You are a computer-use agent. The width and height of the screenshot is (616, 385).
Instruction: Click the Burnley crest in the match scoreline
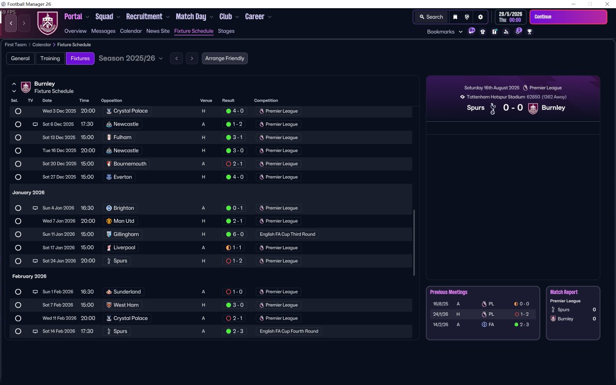pyautogui.click(x=533, y=108)
